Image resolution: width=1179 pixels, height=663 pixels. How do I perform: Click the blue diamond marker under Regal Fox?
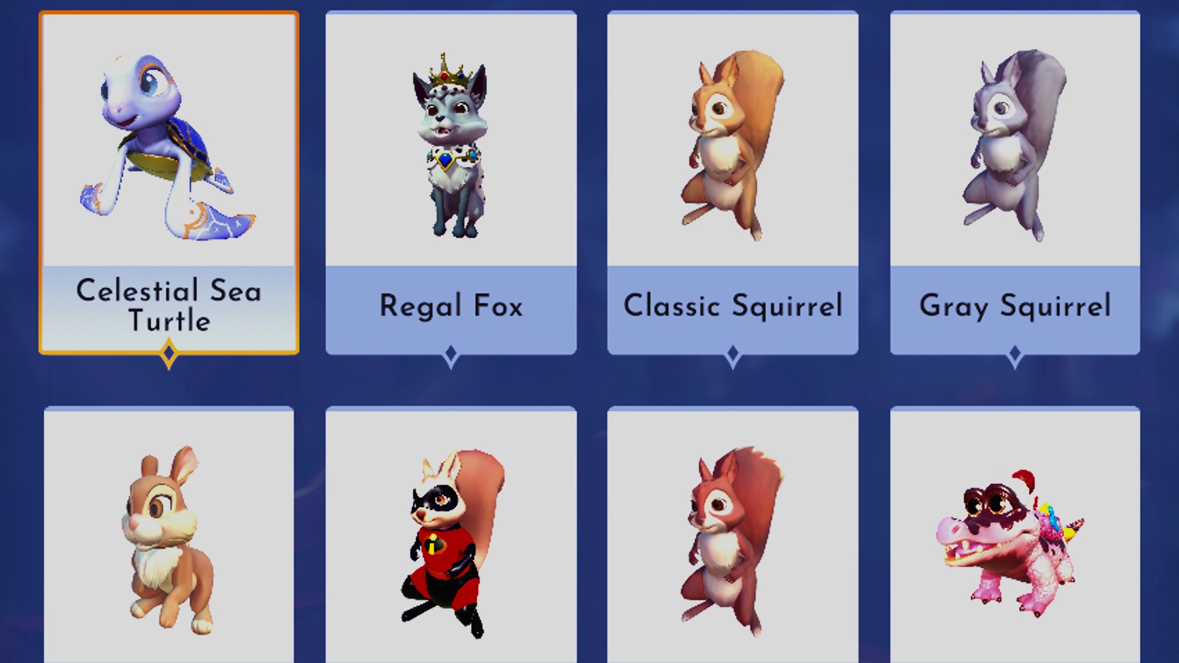(x=451, y=355)
